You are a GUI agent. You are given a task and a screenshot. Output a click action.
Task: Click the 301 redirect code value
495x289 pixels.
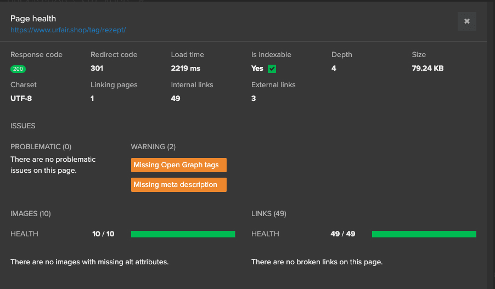pyautogui.click(x=97, y=69)
